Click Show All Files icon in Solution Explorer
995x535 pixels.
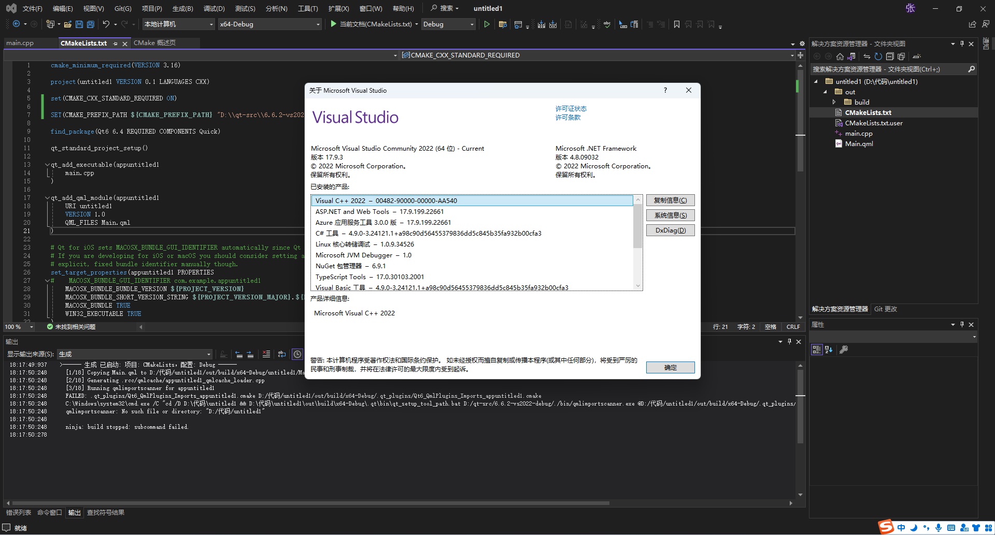click(901, 56)
